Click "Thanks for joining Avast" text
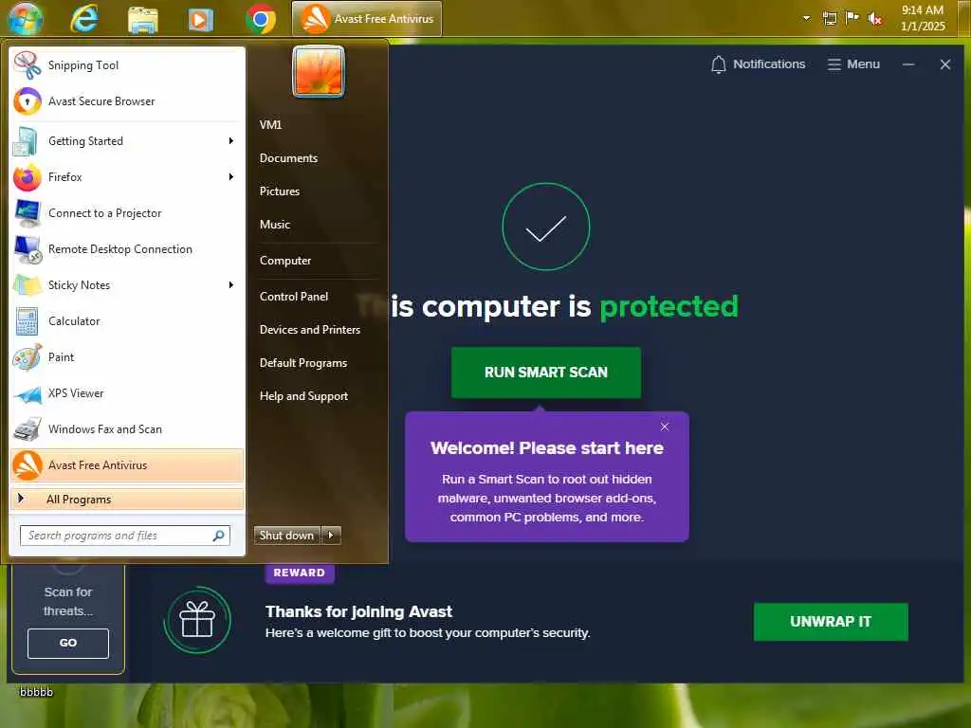Image resolution: width=971 pixels, height=728 pixels. [x=359, y=611]
